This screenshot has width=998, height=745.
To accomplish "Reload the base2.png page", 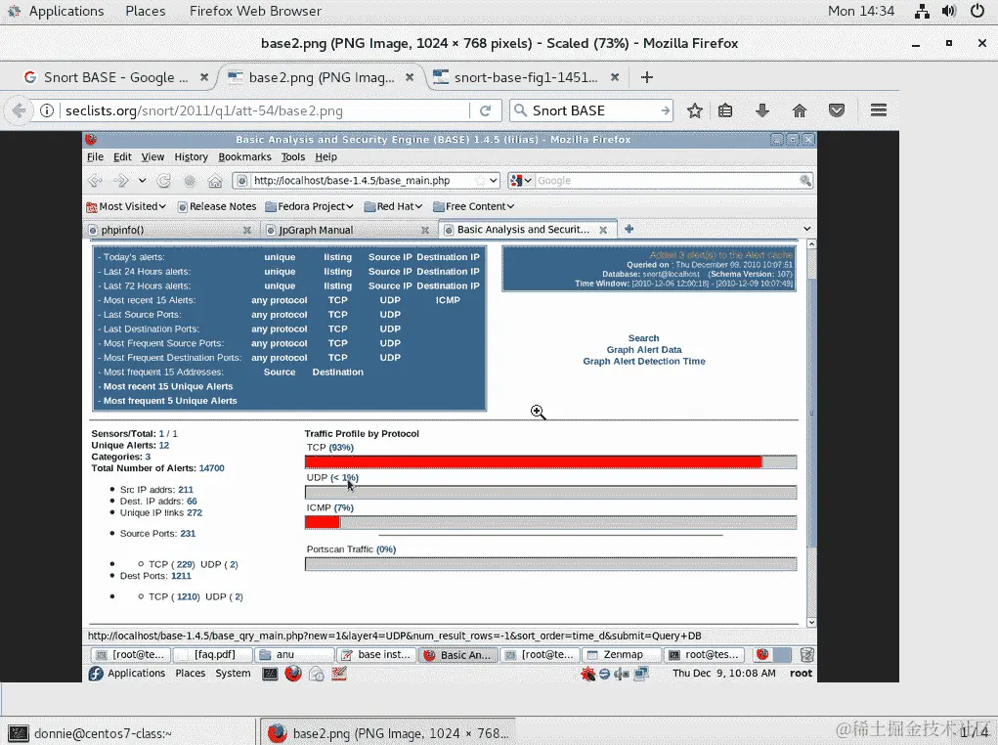I will [485, 110].
